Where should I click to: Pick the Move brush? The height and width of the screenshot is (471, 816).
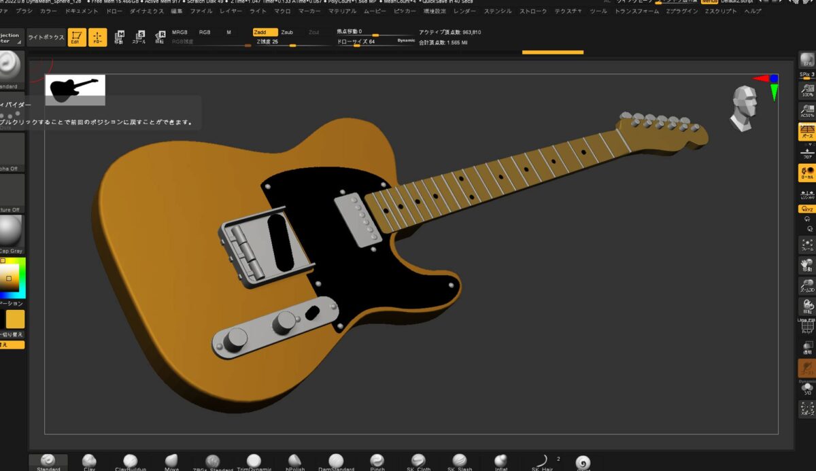pos(171,462)
